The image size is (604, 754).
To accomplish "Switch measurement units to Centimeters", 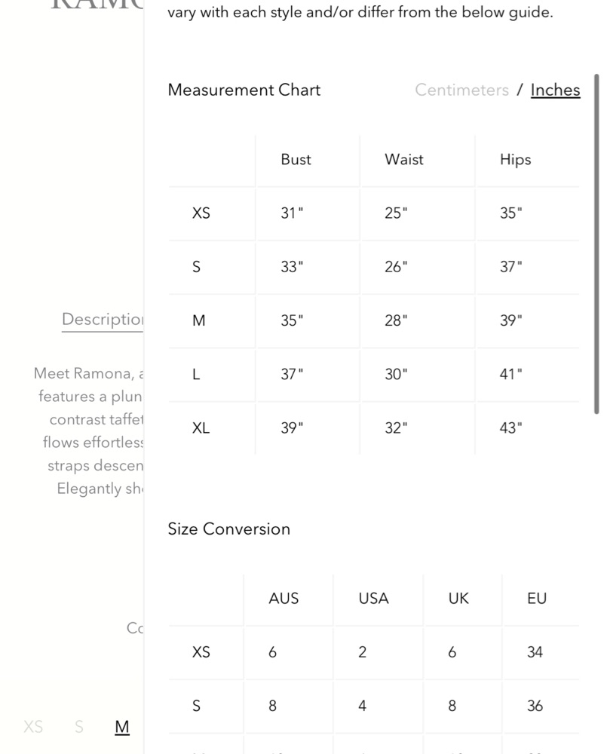I will [x=461, y=90].
